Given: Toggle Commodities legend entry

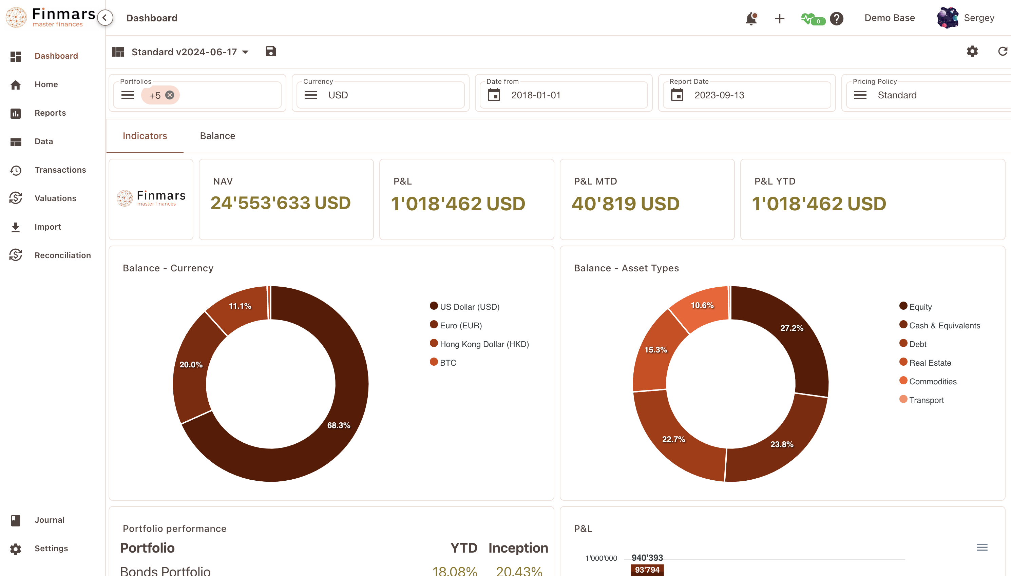Looking at the screenshot, I should [x=928, y=381].
